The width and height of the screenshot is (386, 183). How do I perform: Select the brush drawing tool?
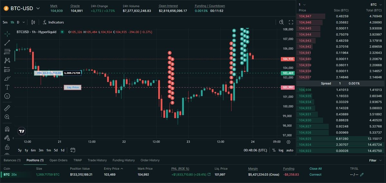(x=7, y=78)
